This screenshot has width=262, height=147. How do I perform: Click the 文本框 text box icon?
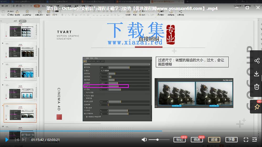click(x=128, y=12)
